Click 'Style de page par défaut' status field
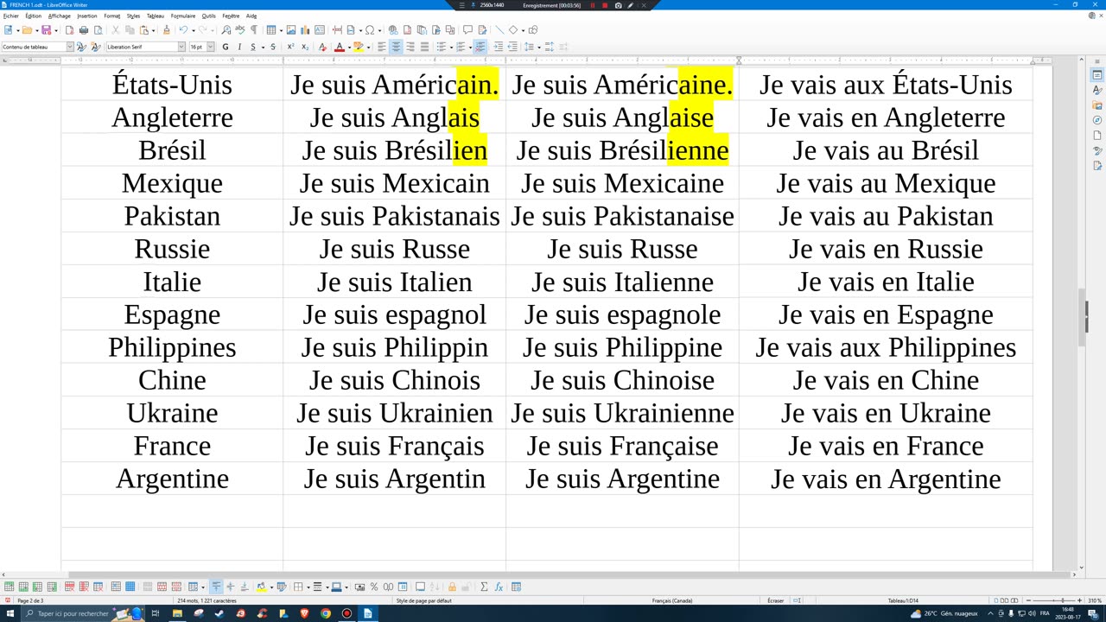Screen dimensions: 1106x622 click(x=424, y=600)
